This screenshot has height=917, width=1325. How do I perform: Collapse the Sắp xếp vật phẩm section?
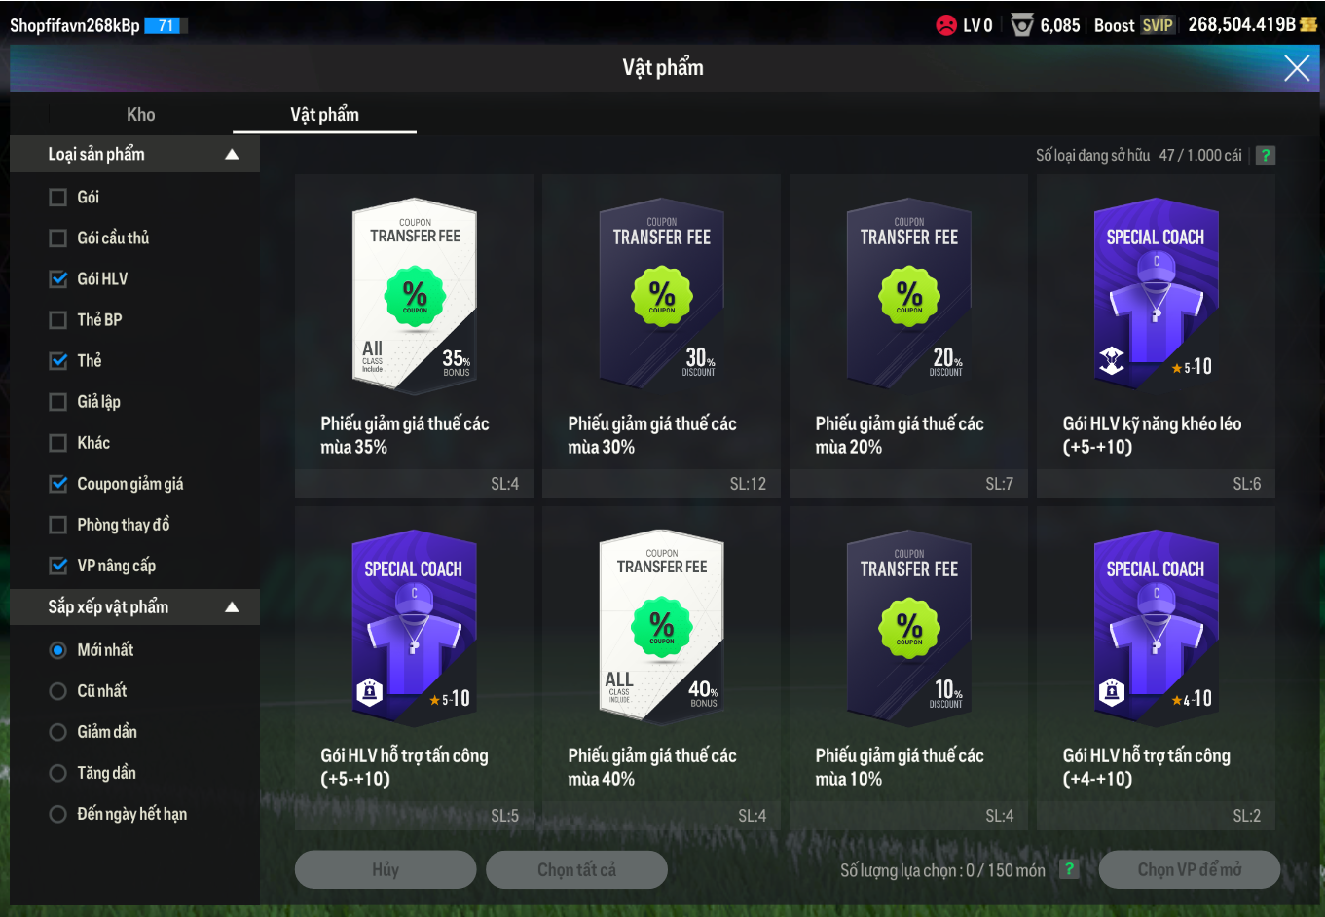click(x=232, y=607)
